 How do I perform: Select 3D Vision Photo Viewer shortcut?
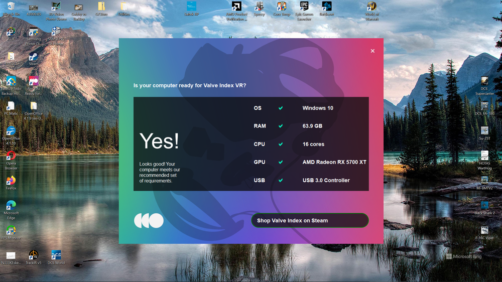tap(56, 11)
